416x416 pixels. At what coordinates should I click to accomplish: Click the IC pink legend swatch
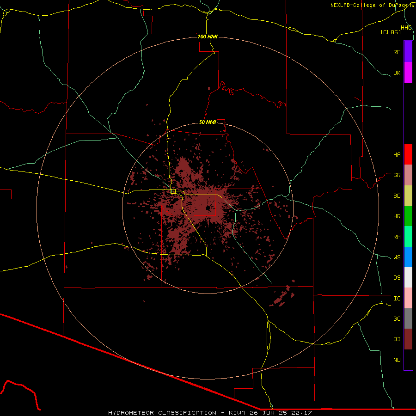(x=408, y=298)
